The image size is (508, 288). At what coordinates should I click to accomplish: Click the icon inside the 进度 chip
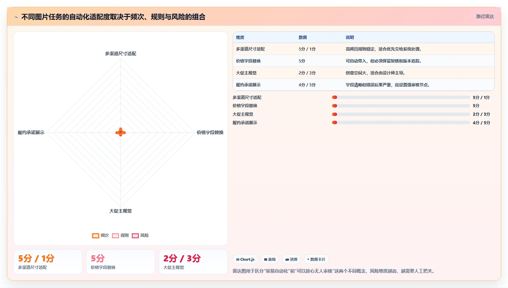pyautogui.click(x=287, y=260)
